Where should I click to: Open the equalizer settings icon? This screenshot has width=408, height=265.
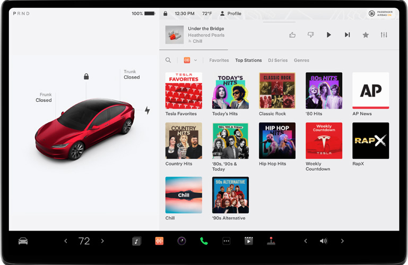click(x=384, y=35)
